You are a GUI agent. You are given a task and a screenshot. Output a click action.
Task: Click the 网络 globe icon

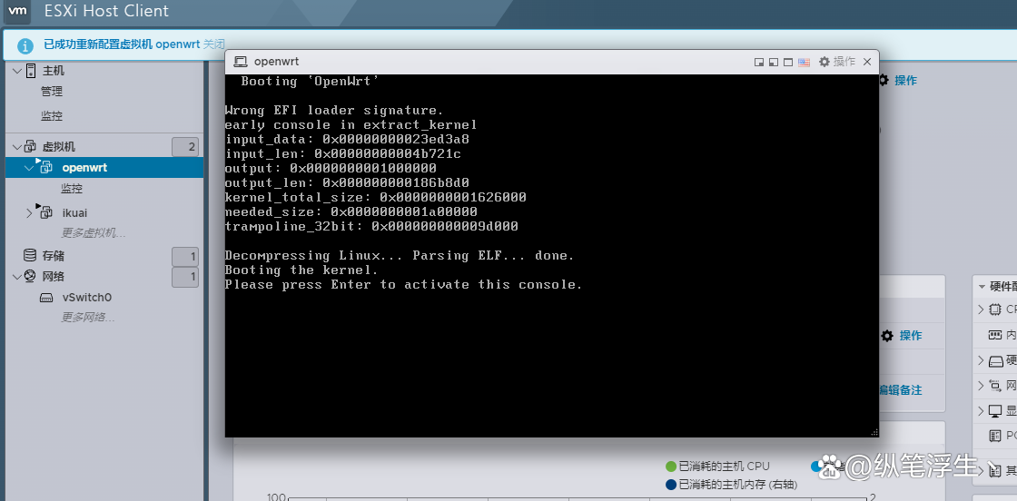coord(31,276)
